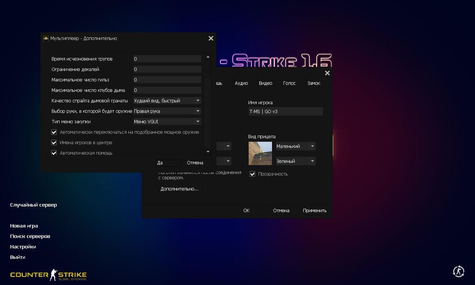The width and height of the screenshot is (475, 285).
Task: Open crosshair color 'Зеленый' dropdown
Action: pyautogui.click(x=296, y=161)
